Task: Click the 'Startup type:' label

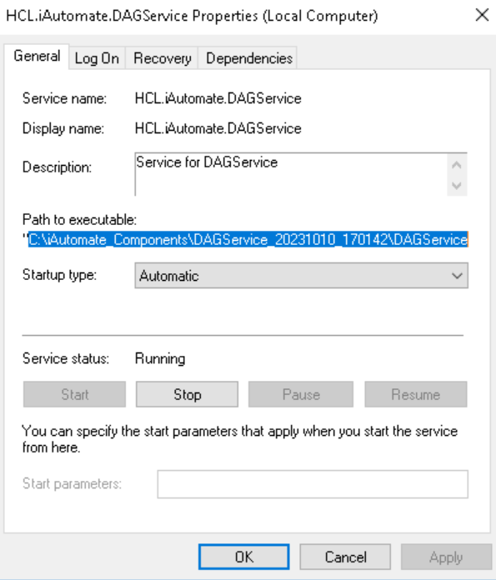Action: click(59, 275)
